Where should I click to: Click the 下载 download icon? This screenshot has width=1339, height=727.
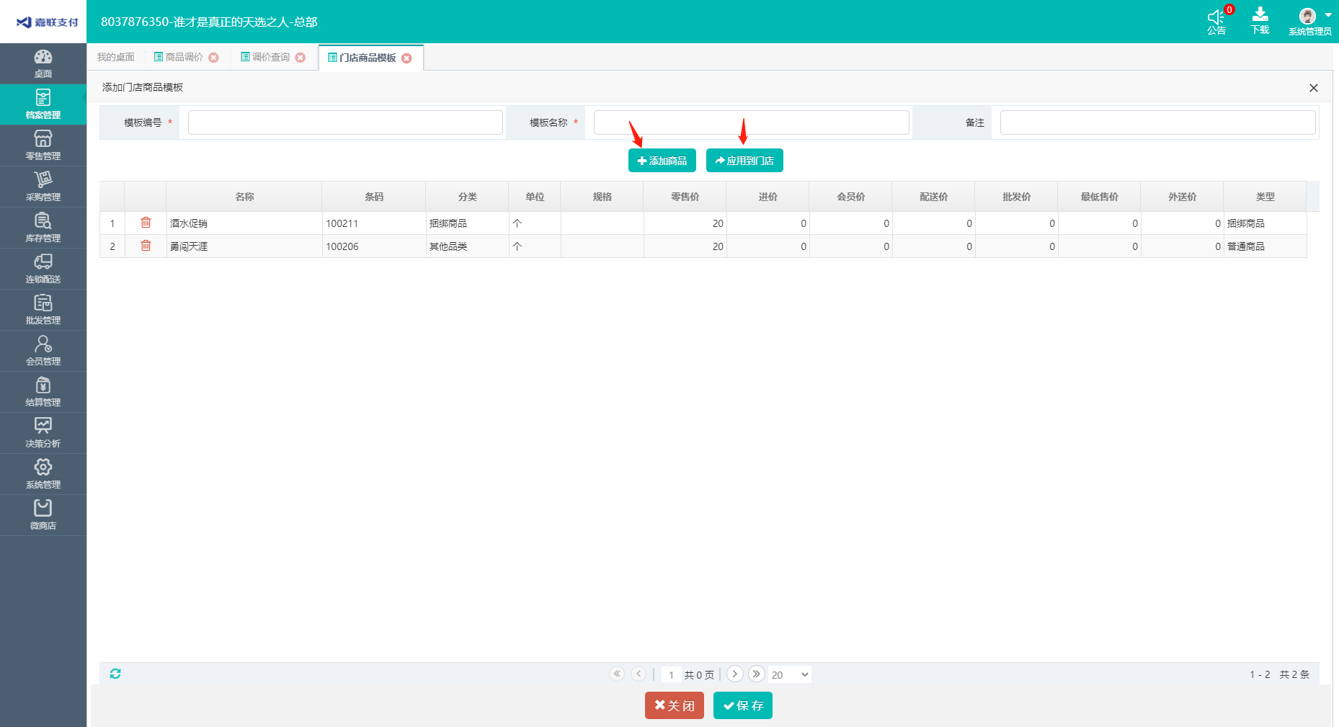1260,21
